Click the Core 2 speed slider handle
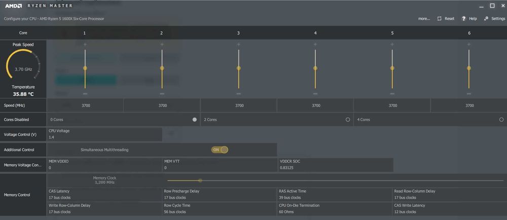The image size is (507, 220). pyautogui.click(x=162, y=68)
